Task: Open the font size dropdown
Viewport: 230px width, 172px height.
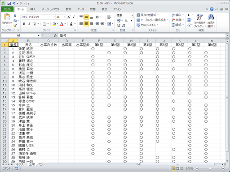Action: tap(65, 17)
